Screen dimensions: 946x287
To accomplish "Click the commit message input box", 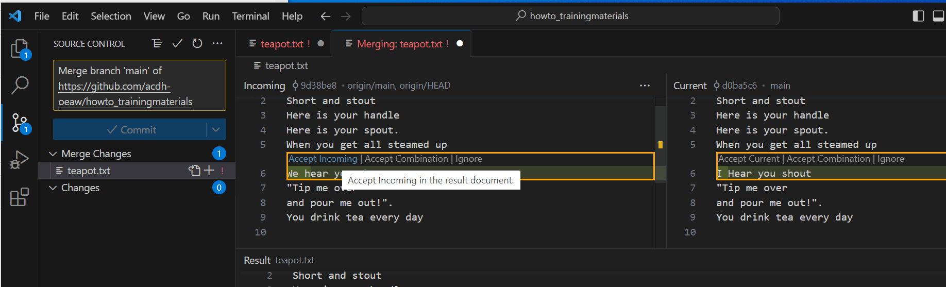I will coord(139,86).
